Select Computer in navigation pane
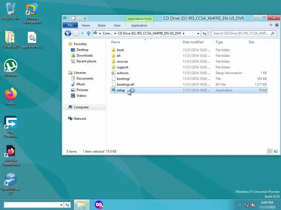 pos(84,107)
